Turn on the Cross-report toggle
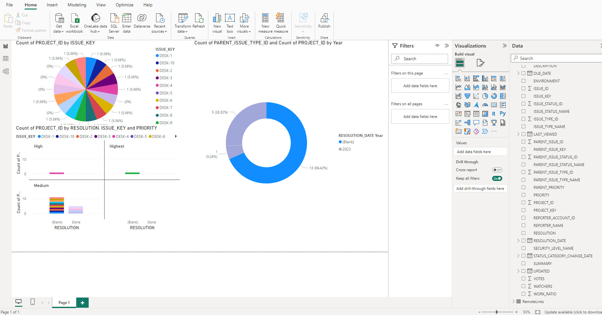 click(x=497, y=170)
